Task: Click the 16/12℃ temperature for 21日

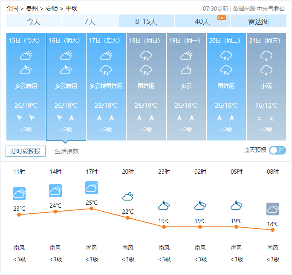Action: (266, 106)
